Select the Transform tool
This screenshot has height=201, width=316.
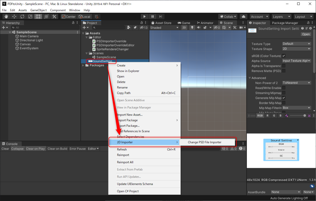coord(46,17)
